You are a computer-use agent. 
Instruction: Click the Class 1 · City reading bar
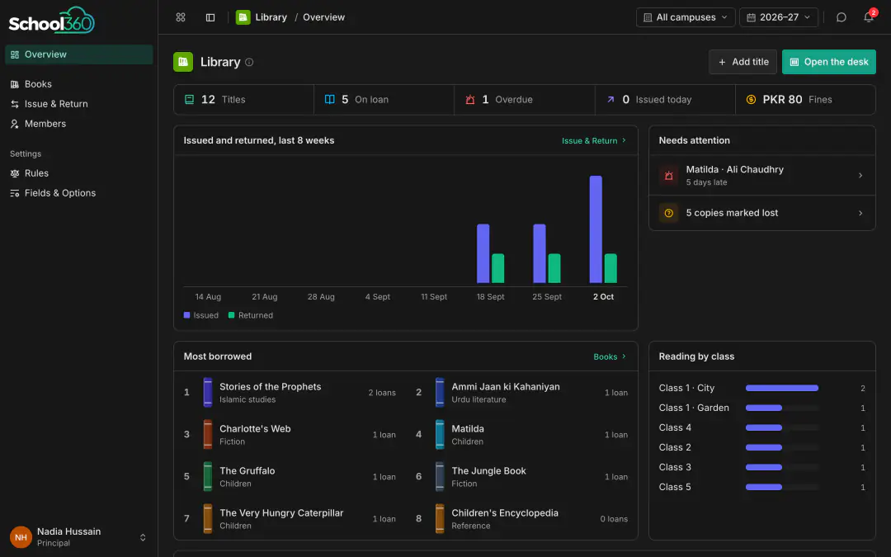pyautogui.click(x=782, y=388)
